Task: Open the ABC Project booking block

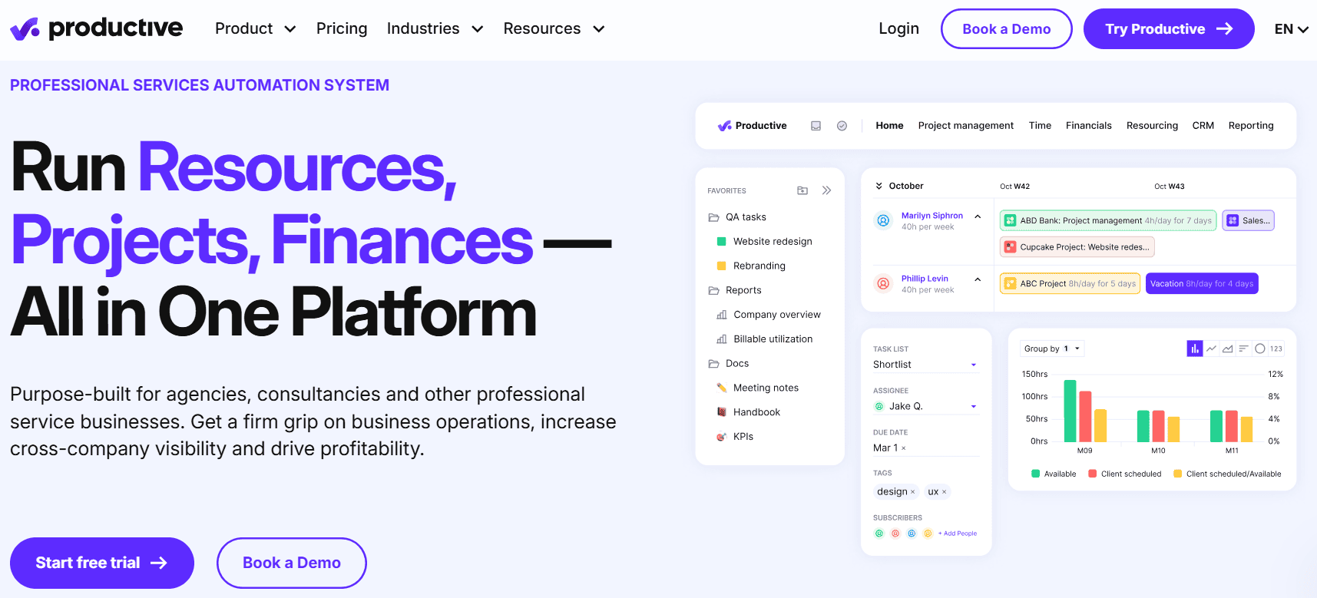Action: coord(1070,284)
